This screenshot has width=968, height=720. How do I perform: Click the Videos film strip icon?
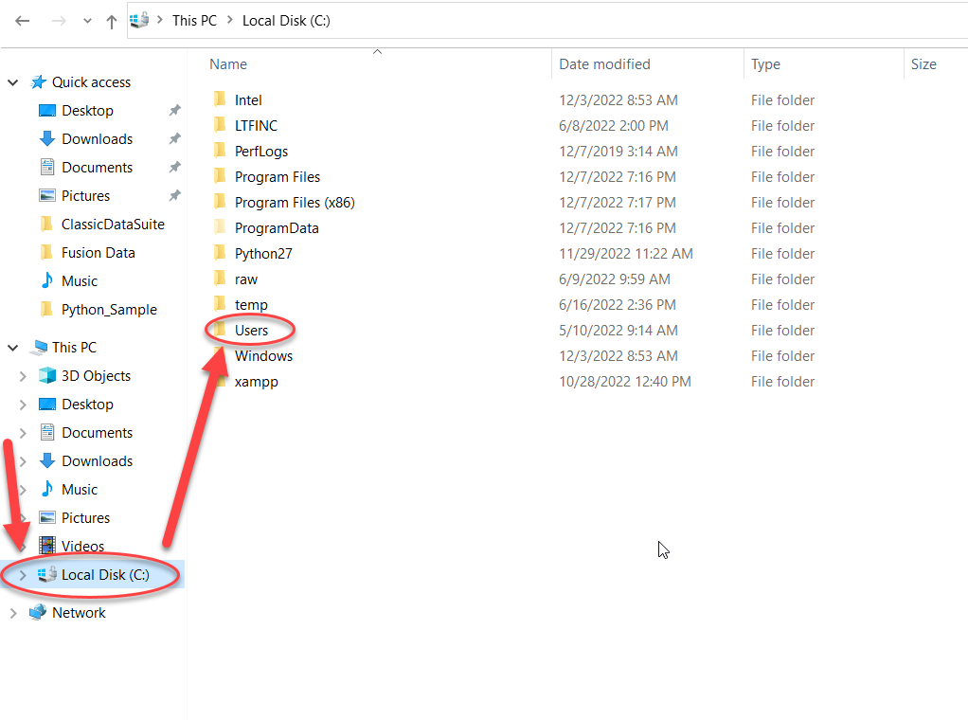(x=47, y=546)
